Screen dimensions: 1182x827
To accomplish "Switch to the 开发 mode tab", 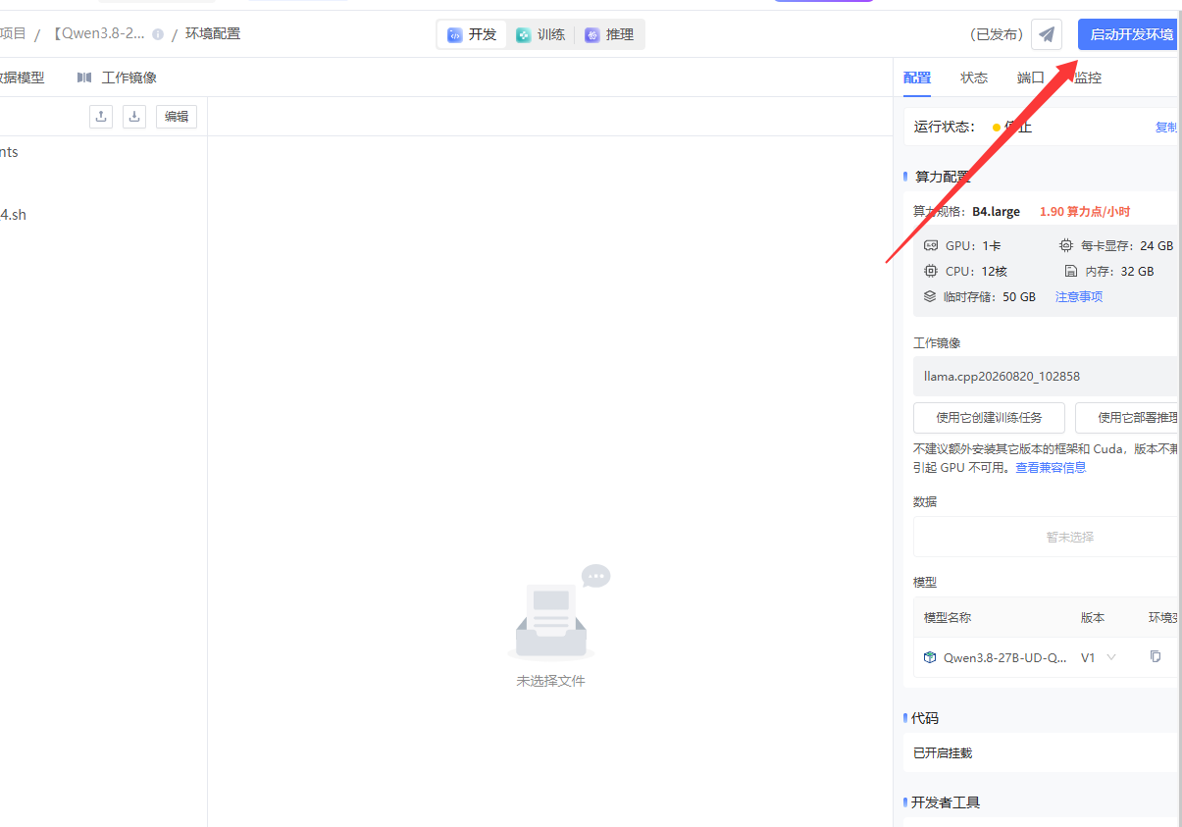I will click(472, 34).
